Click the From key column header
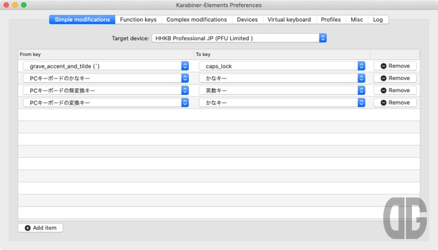Image resolution: width=438 pixels, height=250 pixels. click(x=106, y=55)
